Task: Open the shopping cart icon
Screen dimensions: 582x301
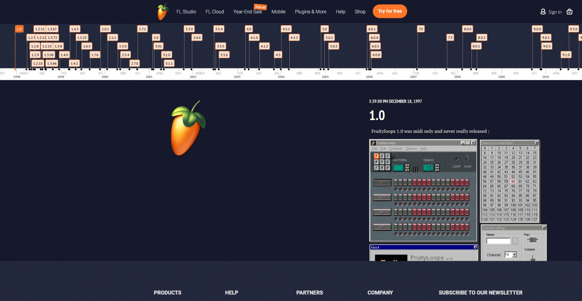Action: (x=569, y=12)
